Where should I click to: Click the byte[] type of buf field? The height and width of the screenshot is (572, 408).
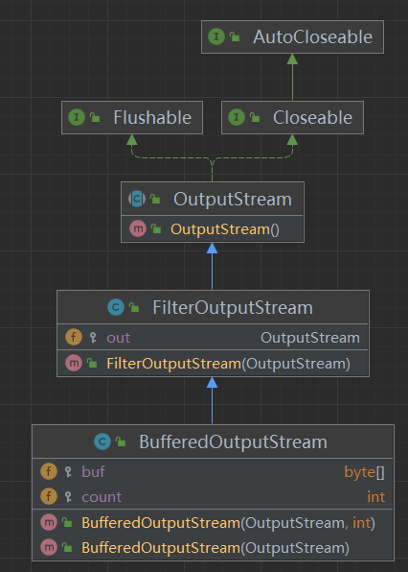point(364,471)
